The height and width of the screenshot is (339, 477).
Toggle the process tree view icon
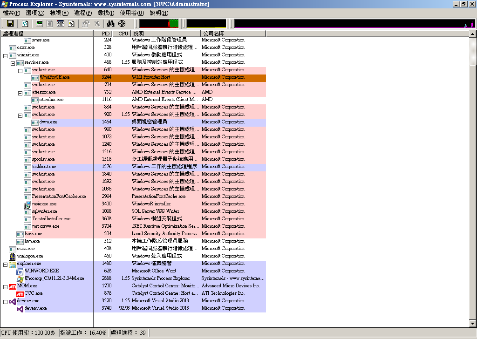(x=50, y=24)
